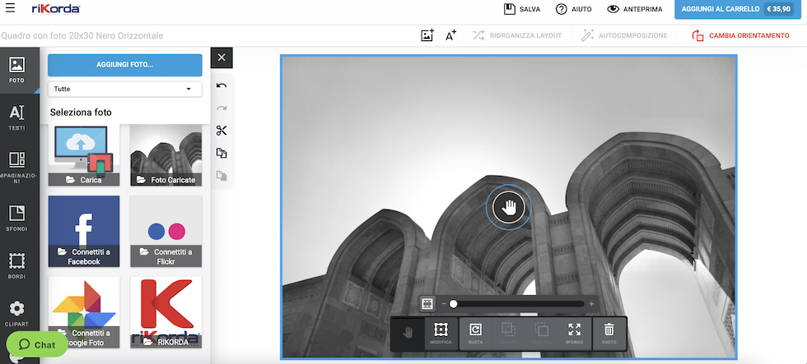Click the Modifica edit frame icon

(441, 332)
